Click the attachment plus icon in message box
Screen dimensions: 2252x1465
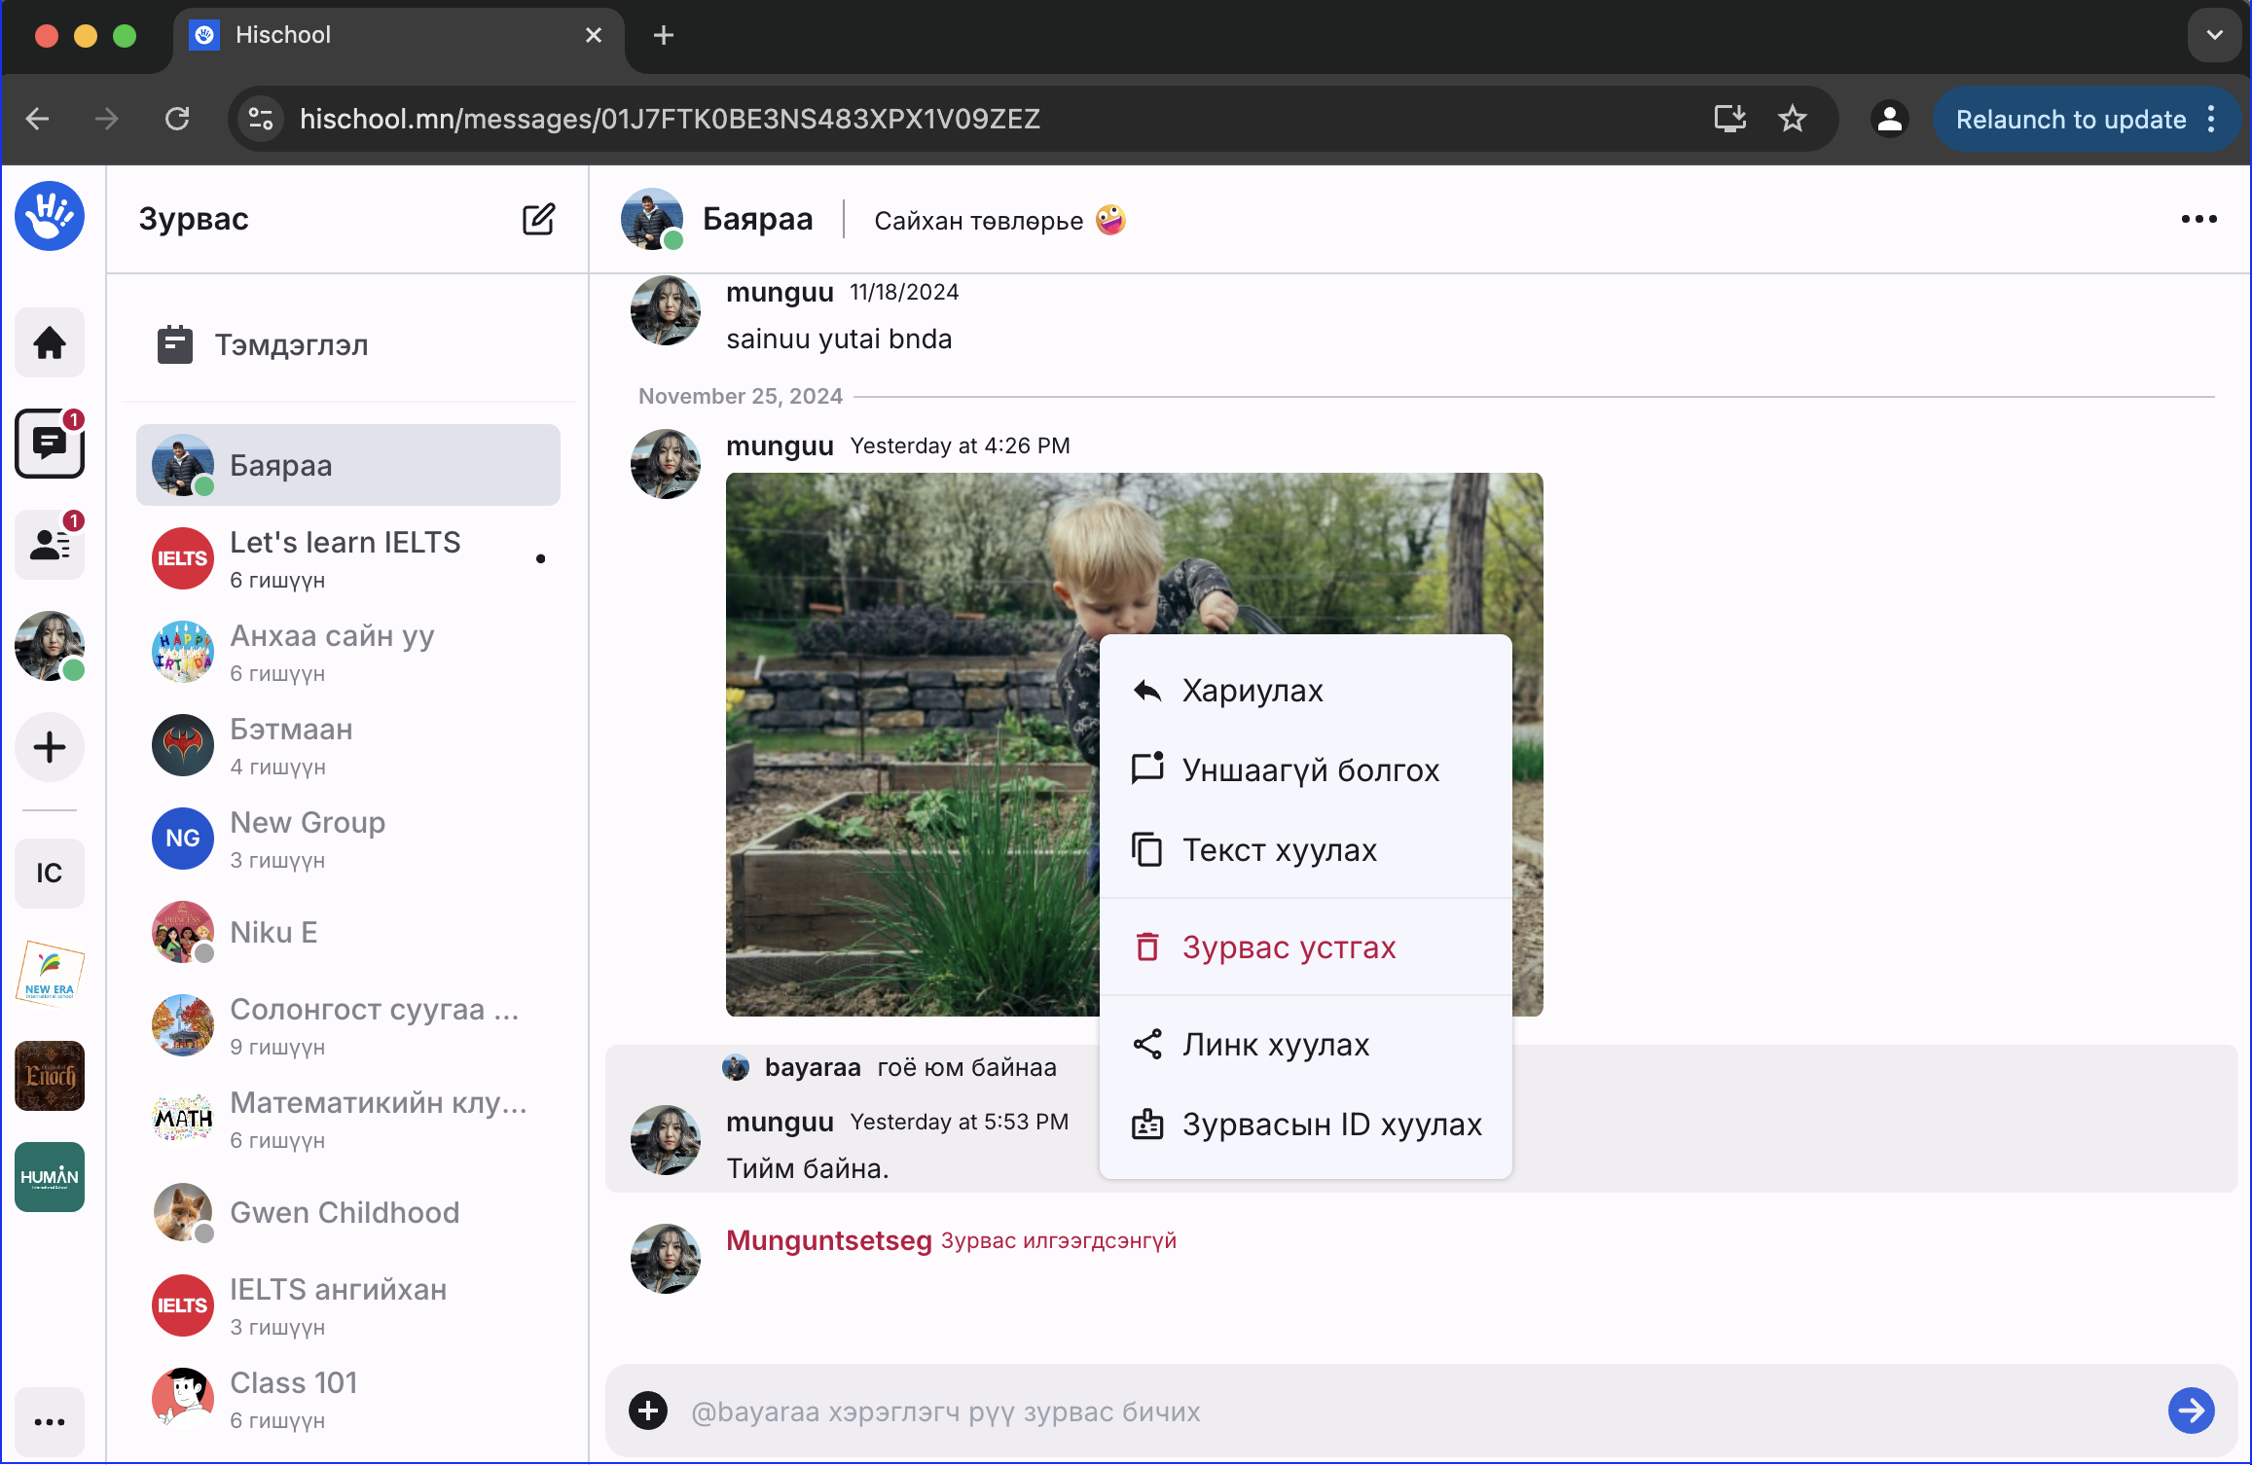pyautogui.click(x=648, y=1411)
